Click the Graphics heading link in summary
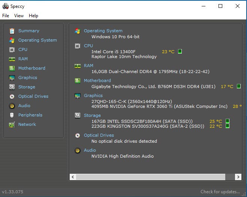The image size is (247, 197). click(93, 96)
